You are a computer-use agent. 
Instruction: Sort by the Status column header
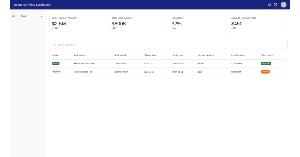coord(55,55)
